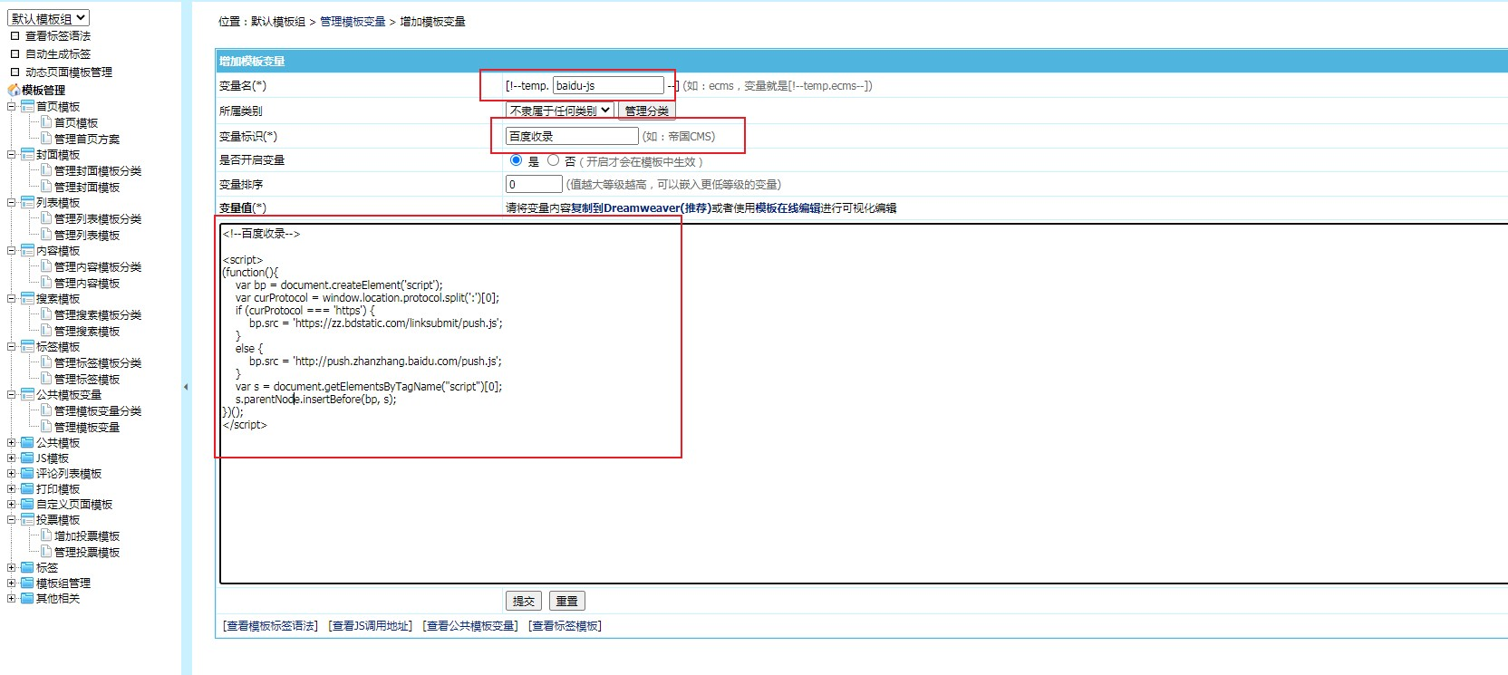Click page icon beside 管理封面模板分类
1508x675 pixels.
tap(46, 169)
